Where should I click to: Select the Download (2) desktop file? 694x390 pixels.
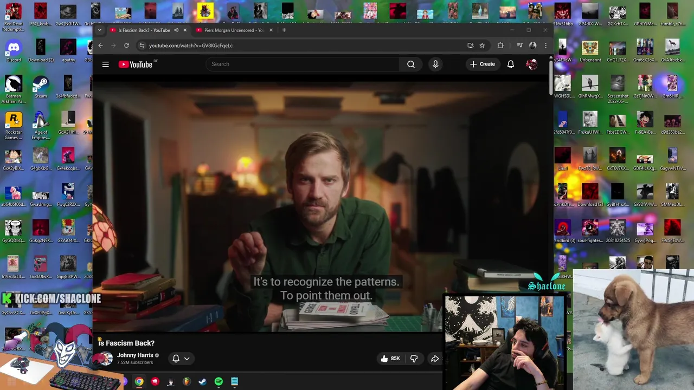(41, 50)
